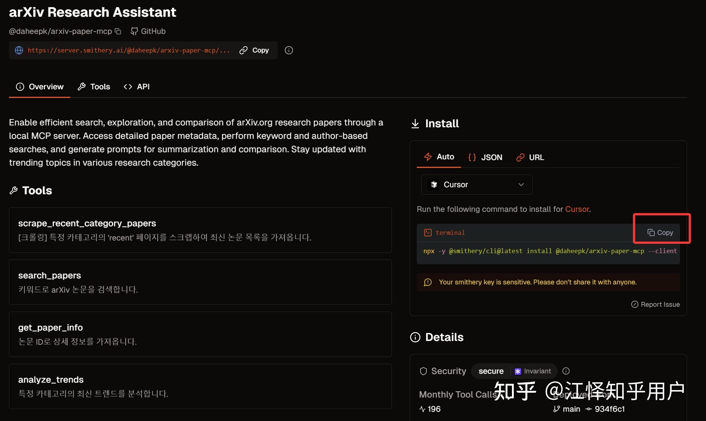Click the globe icon beside server URL
The width and height of the screenshot is (706, 421).
19,50
